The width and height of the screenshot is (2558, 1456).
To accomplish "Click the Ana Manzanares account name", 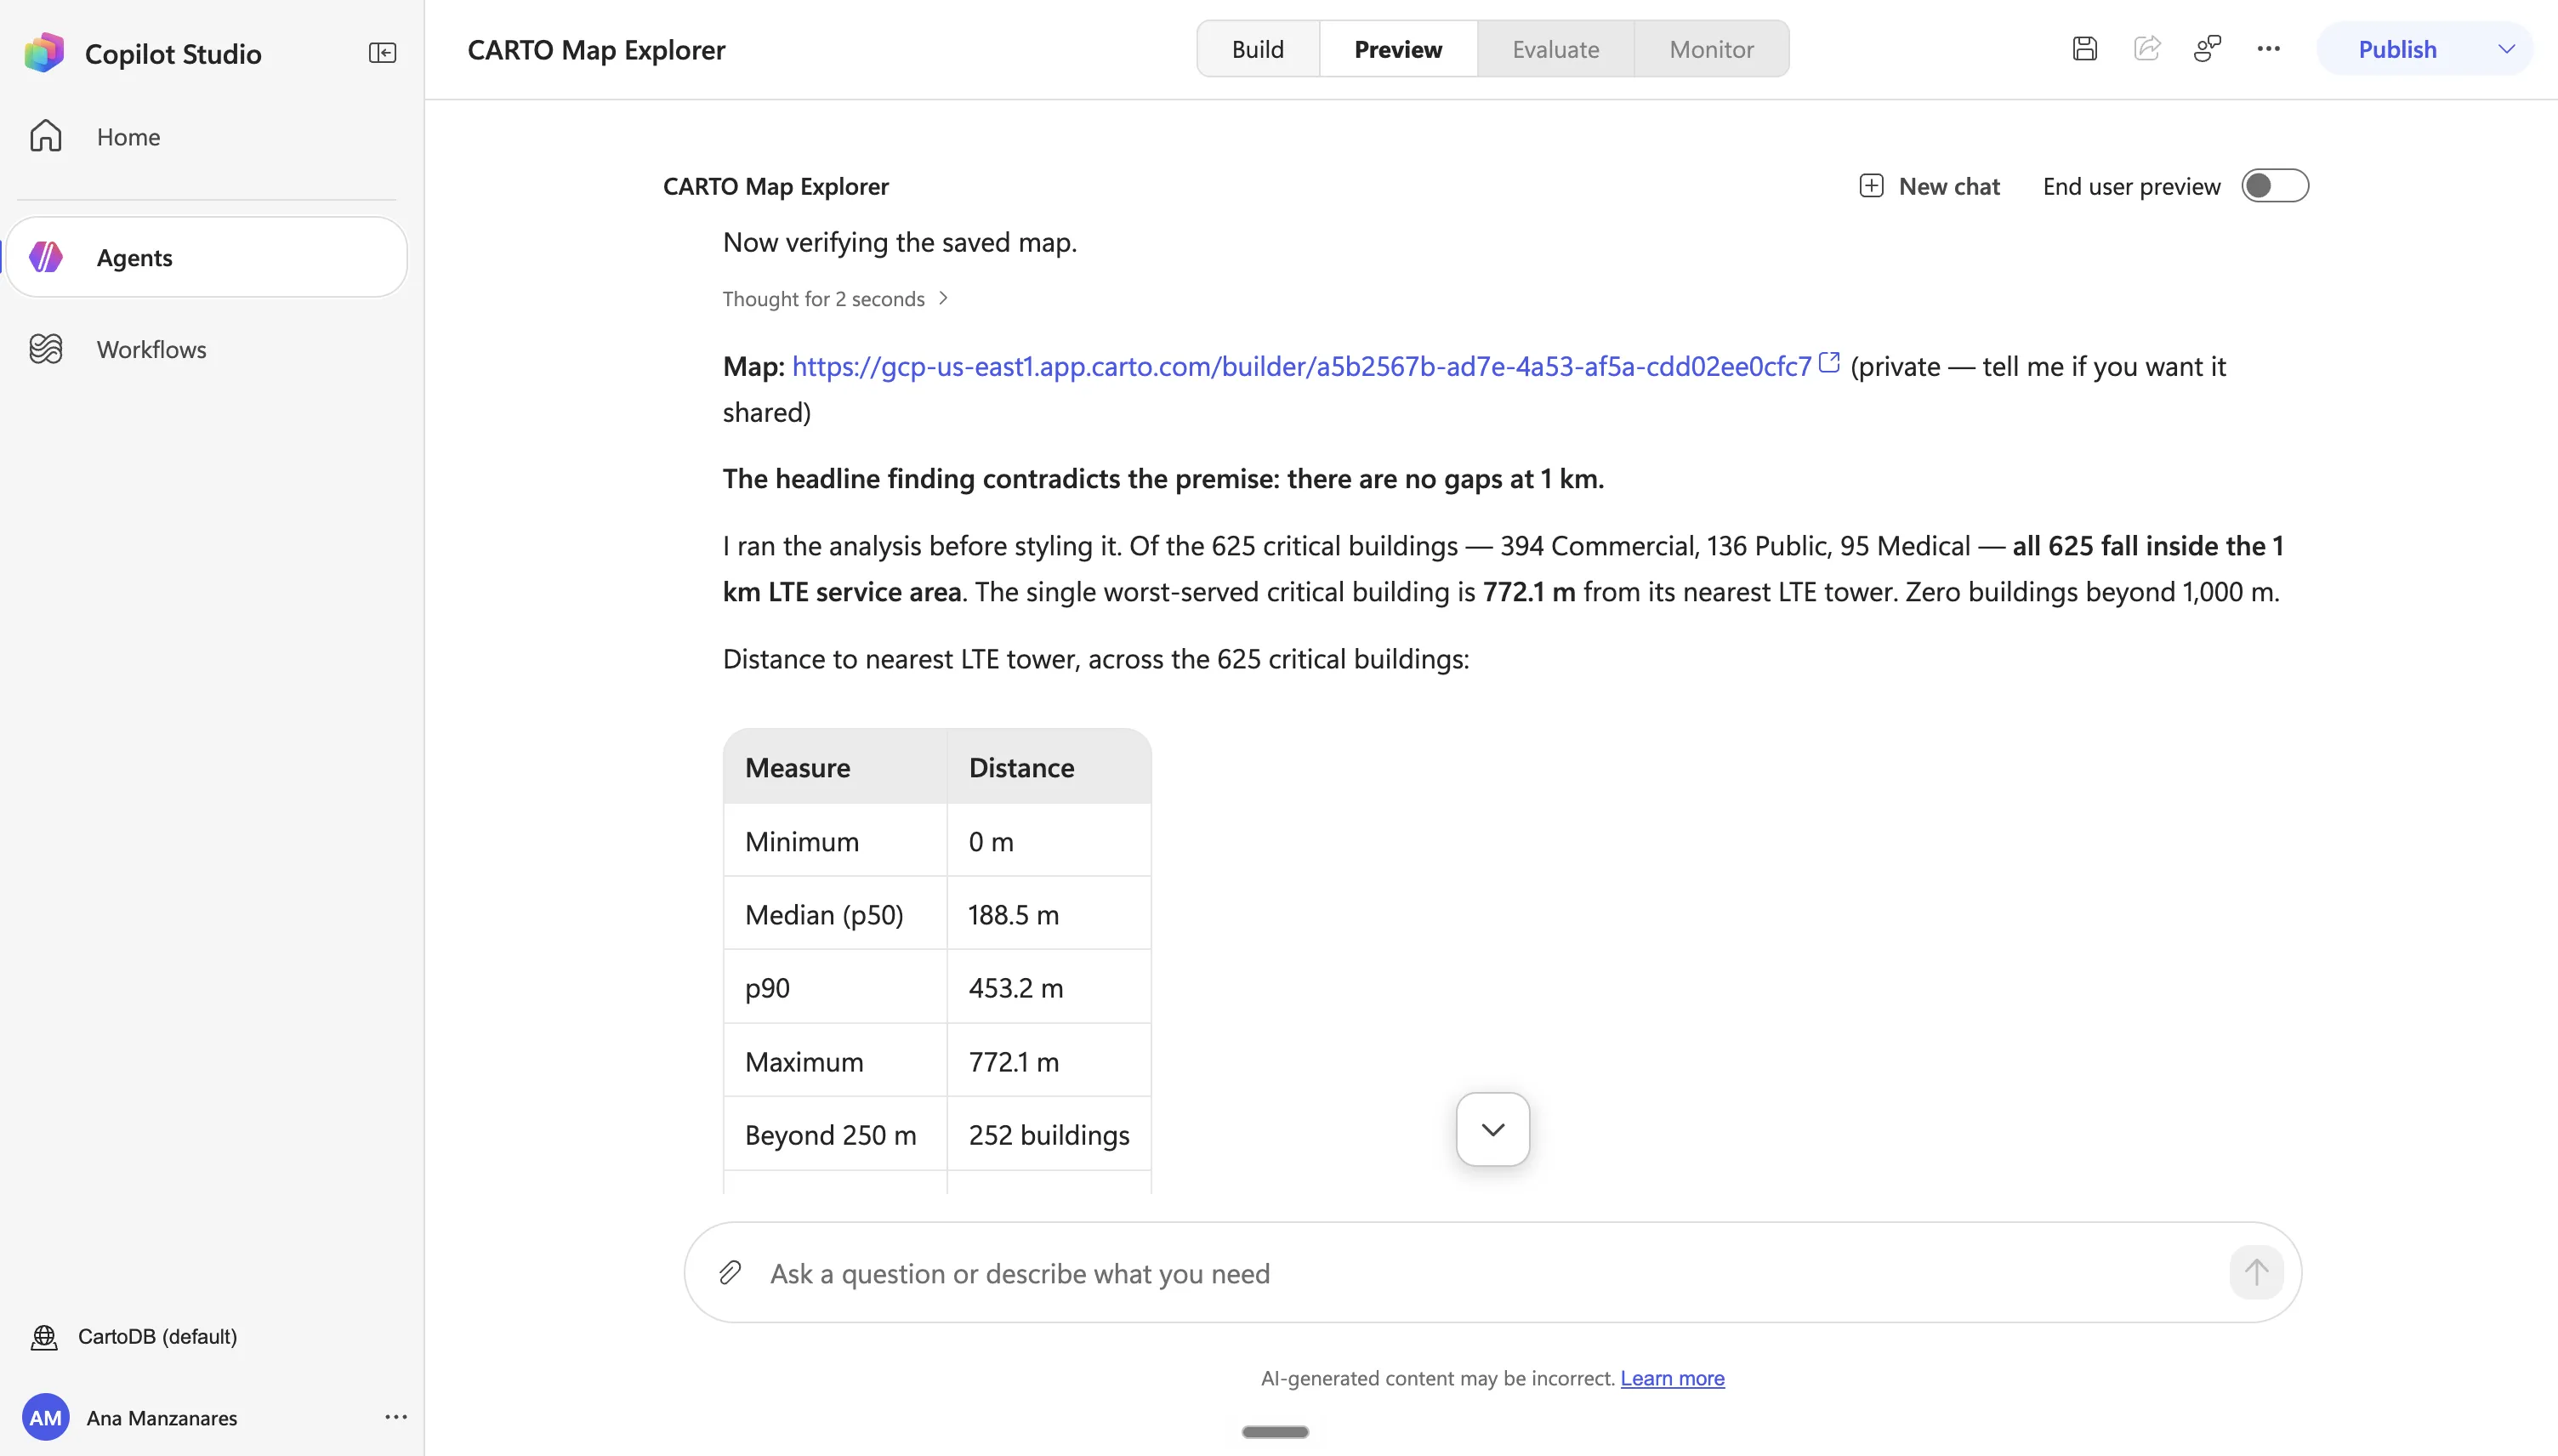I will coord(162,1418).
